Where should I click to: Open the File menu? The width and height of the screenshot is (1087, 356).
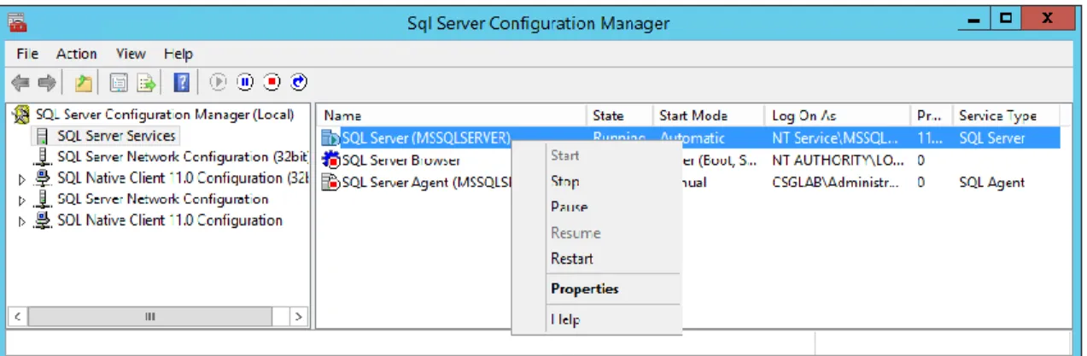coord(28,54)
